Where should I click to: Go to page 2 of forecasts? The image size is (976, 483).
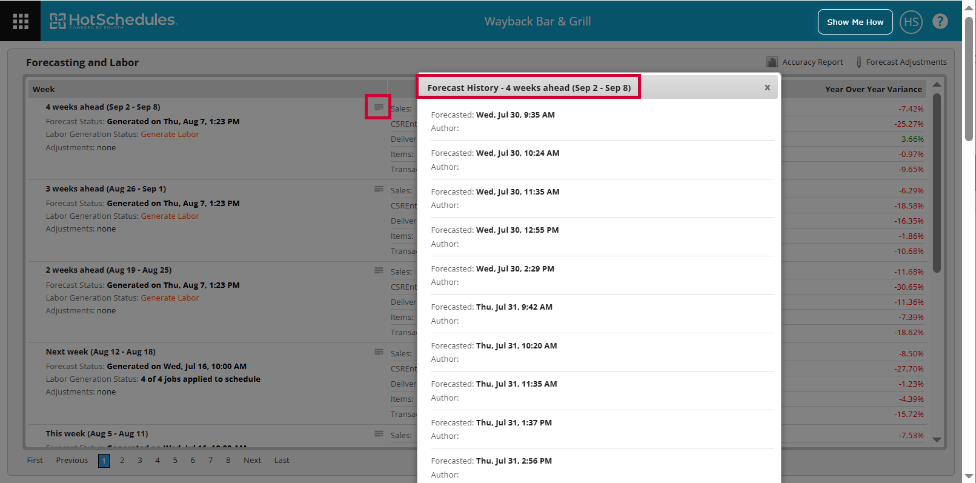click(x=122, y=461)
